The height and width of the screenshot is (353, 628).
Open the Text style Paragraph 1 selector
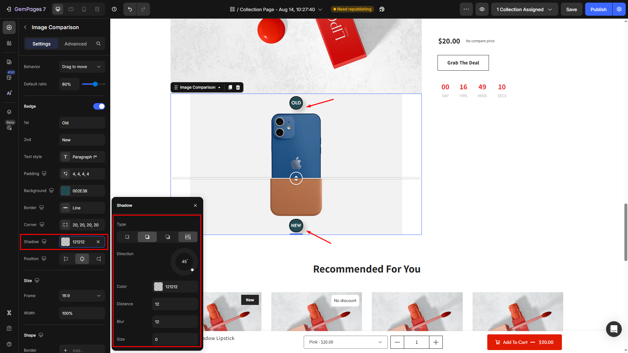pos(82,157)
